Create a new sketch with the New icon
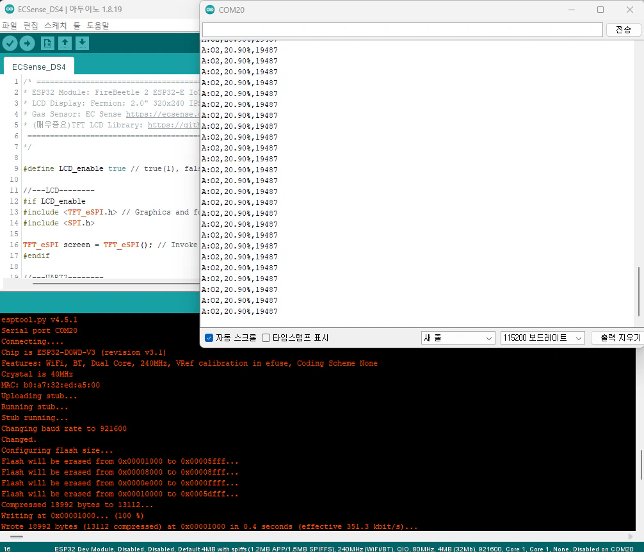 pos(47,43)
